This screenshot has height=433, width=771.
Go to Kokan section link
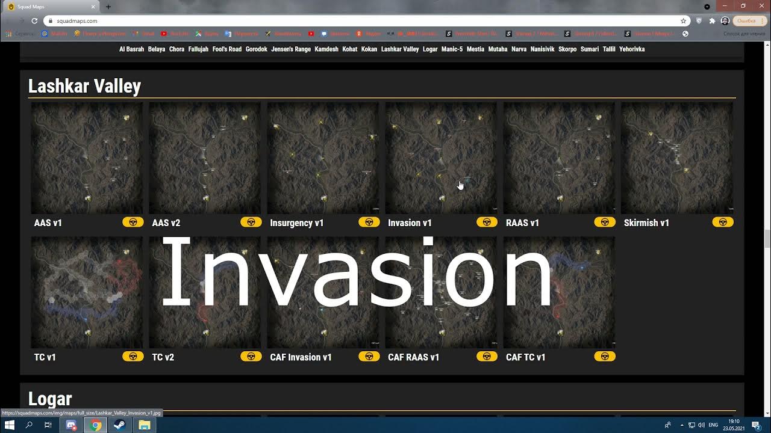click(x=369, y=49)
